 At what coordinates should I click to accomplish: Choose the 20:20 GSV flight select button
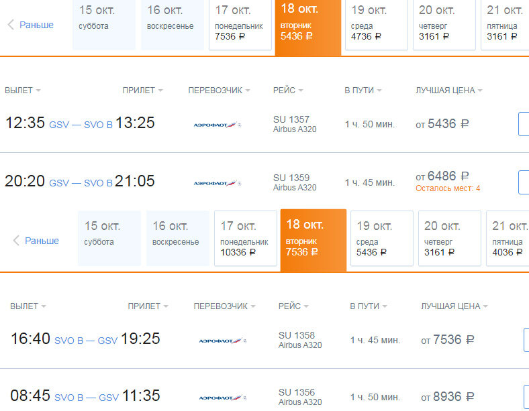524,182
